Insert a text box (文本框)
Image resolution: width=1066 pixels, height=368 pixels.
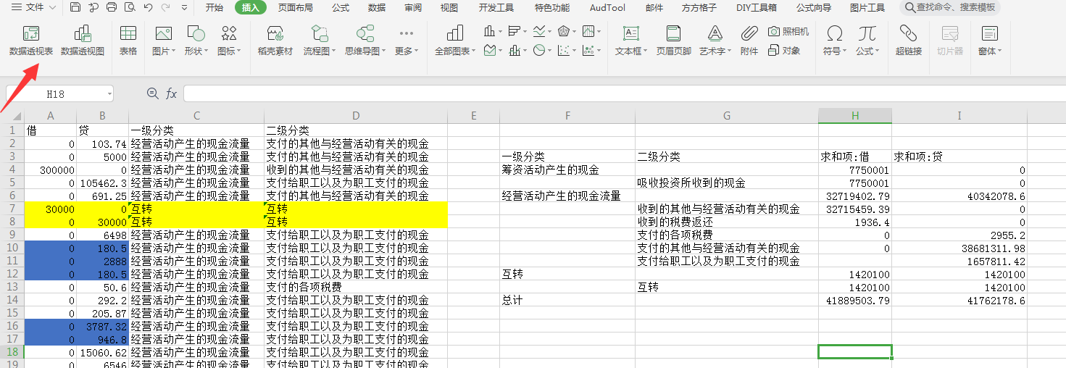[630, 41]
